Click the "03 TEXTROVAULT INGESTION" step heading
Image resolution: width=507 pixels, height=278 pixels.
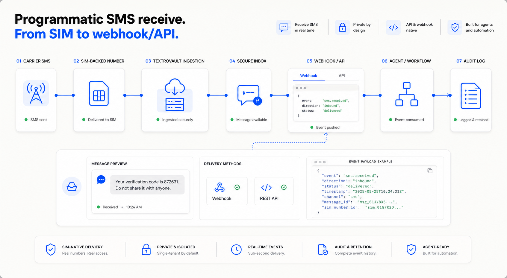pos(175,61)
